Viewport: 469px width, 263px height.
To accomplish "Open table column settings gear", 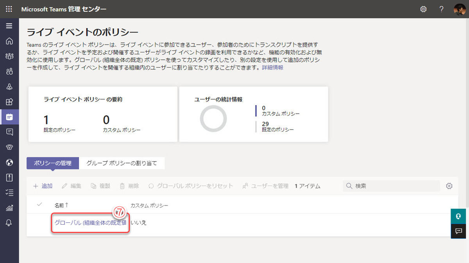I will 449,186.
